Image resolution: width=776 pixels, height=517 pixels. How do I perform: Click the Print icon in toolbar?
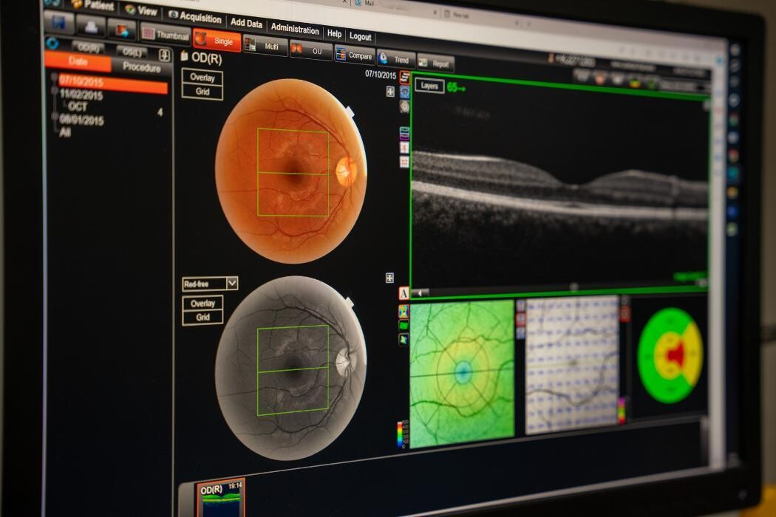pyautogui.click(x=90, y=26)
